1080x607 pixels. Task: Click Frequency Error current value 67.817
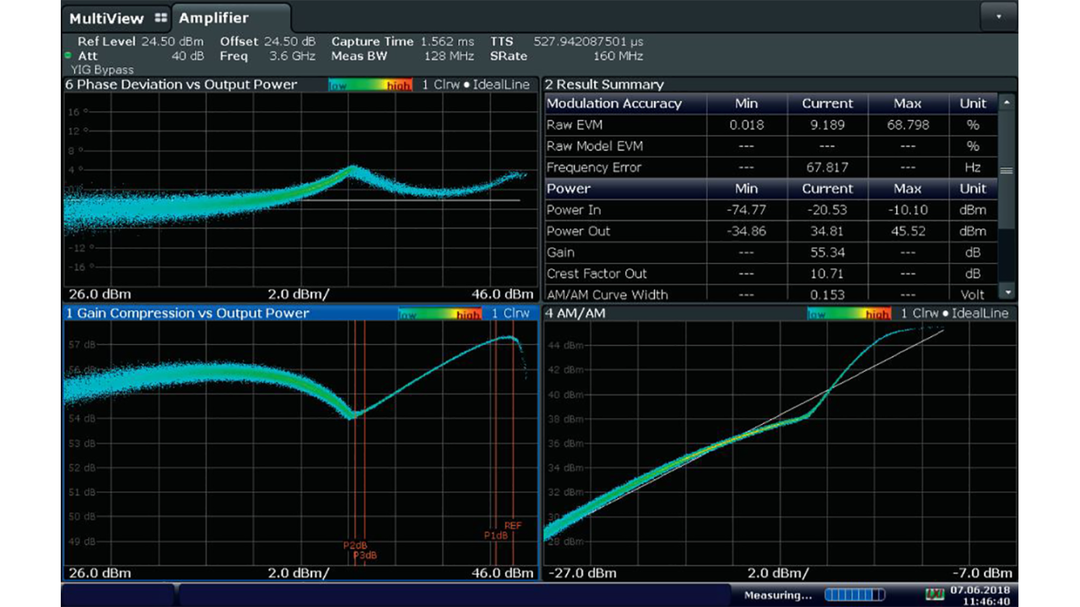coord(827,167)
